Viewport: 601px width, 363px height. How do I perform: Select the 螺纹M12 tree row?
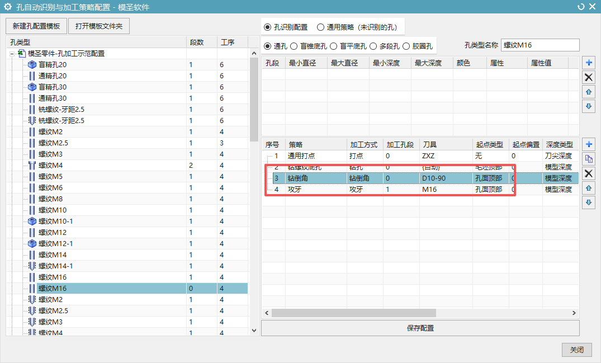(x=127, y=232)
